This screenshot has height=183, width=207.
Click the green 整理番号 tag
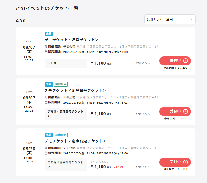[x=61, y=84]
